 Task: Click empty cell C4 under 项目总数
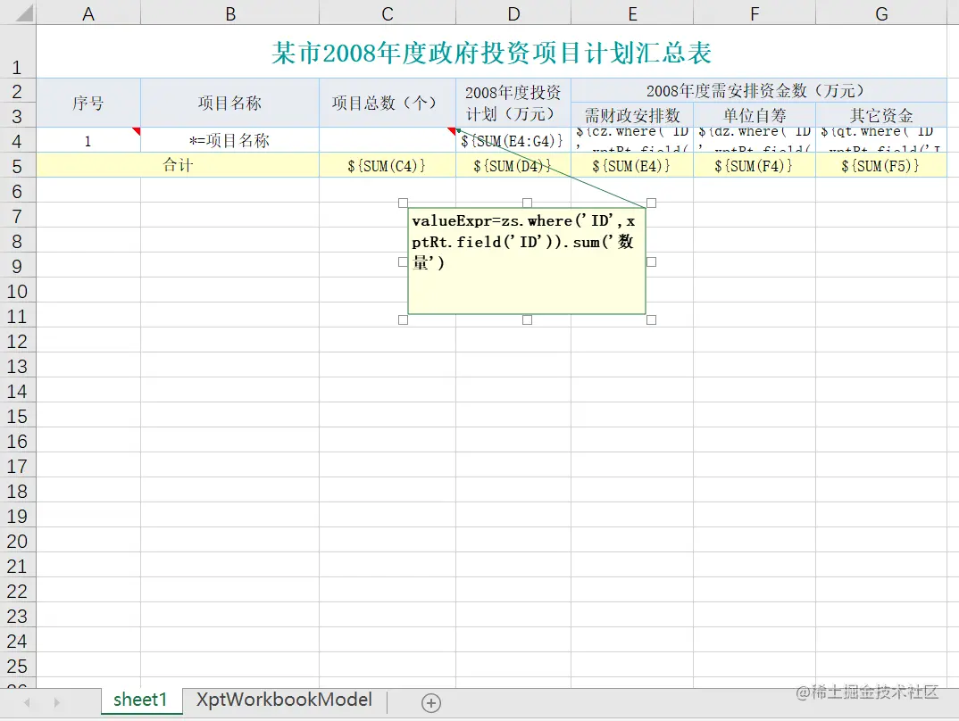[x=388, y=140]
